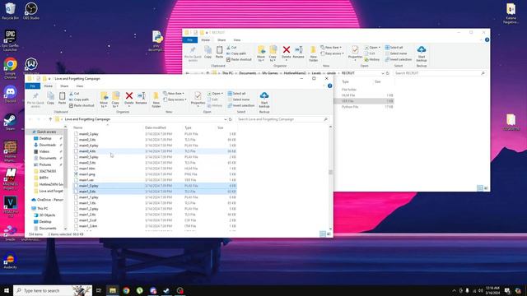The image size is (527, 296).
Task: Click Paste shortcut in Love and Forgetting Campaign ribbon
Action: (82, 105)
